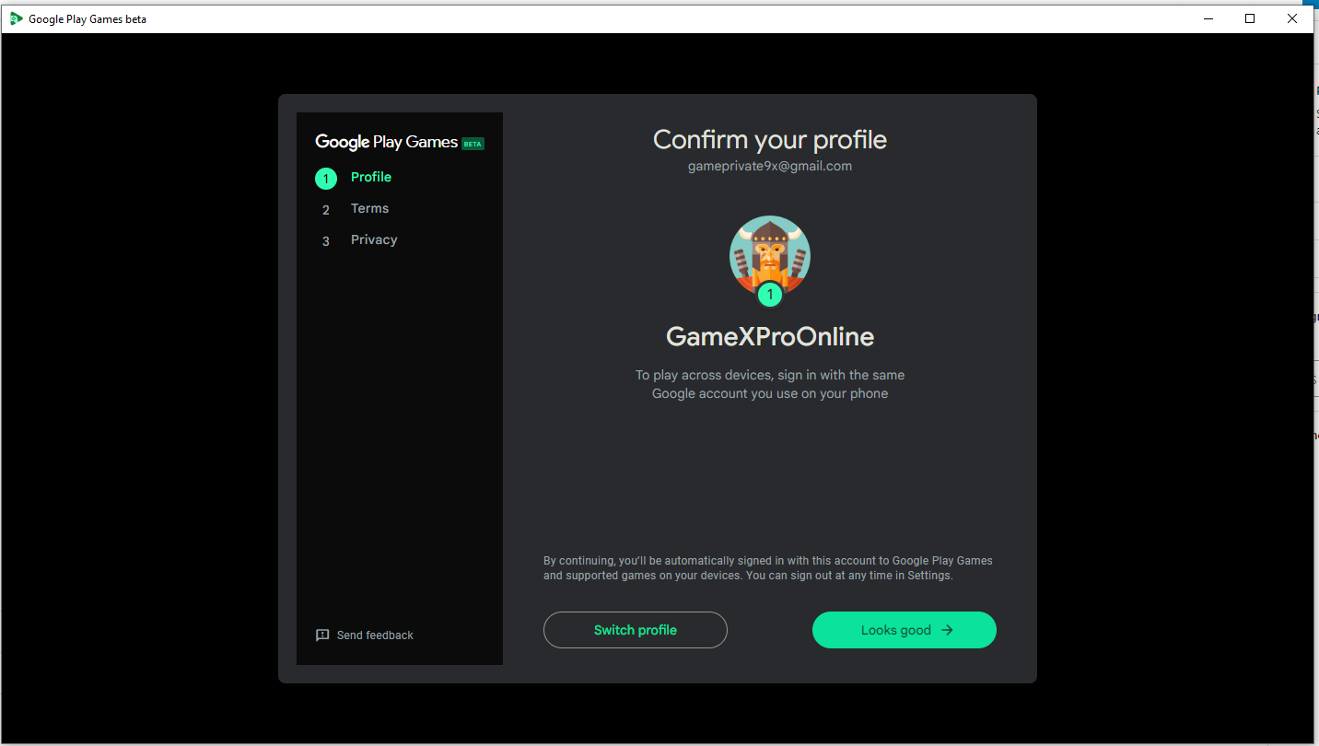Select the green circled 1 next to Profile

point(325,178)
